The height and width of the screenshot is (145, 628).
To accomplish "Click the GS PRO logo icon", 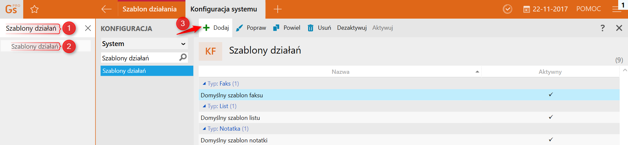I will [12, 9].
